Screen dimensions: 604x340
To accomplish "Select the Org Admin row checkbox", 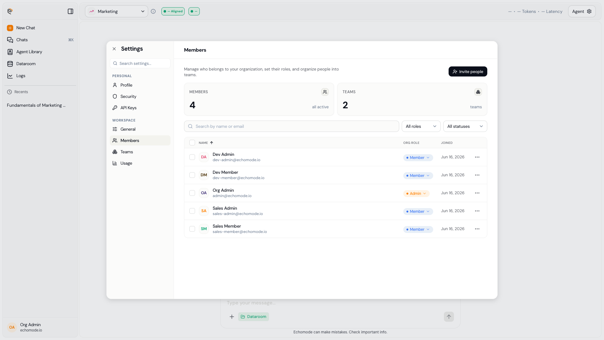I will click(x=192, y=193).
